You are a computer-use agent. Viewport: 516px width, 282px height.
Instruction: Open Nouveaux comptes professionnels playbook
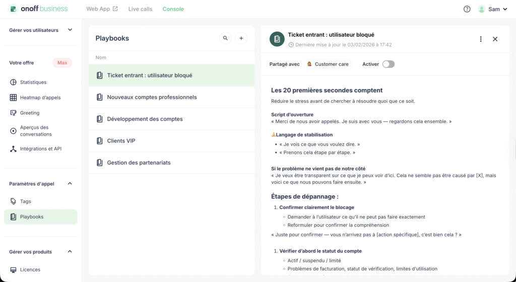(152, 97)
